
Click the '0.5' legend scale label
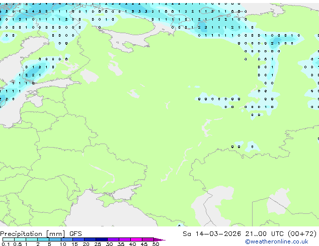pyautogui.click(x=18, y=244)
